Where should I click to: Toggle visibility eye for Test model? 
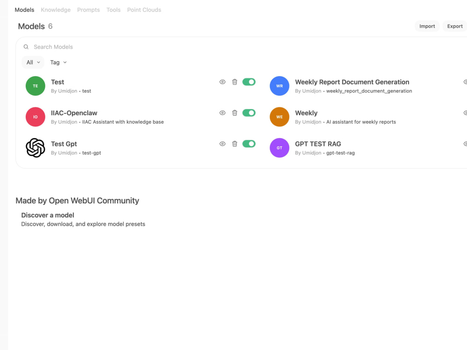click(222, 82)
